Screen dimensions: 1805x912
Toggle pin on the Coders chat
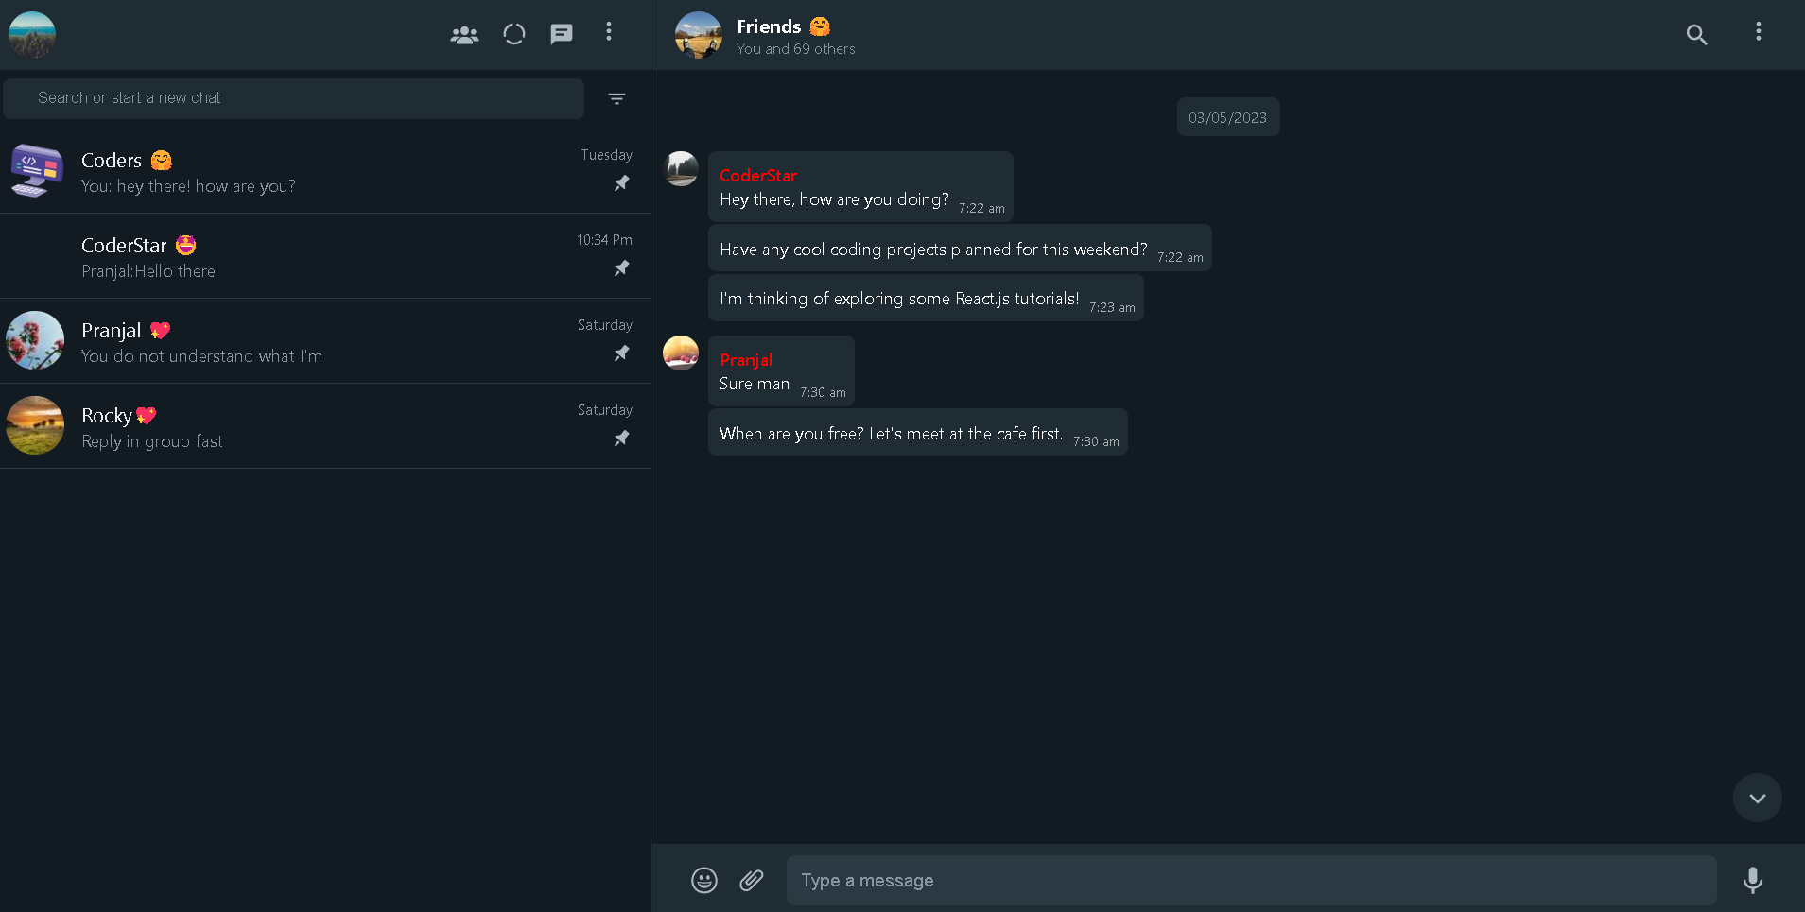point(621,183)
